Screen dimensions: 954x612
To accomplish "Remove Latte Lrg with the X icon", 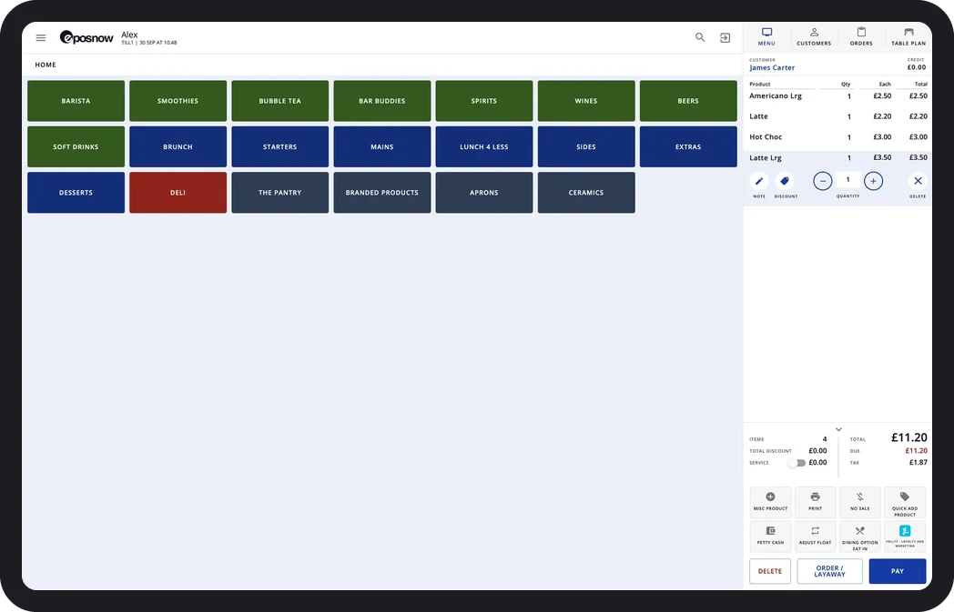I will (x=918, y=181).
